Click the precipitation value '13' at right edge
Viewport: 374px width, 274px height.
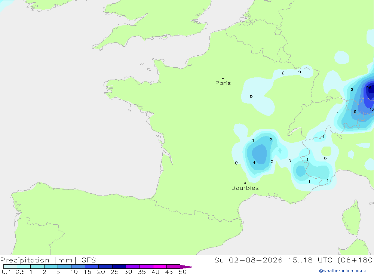[x=372, y=110]
